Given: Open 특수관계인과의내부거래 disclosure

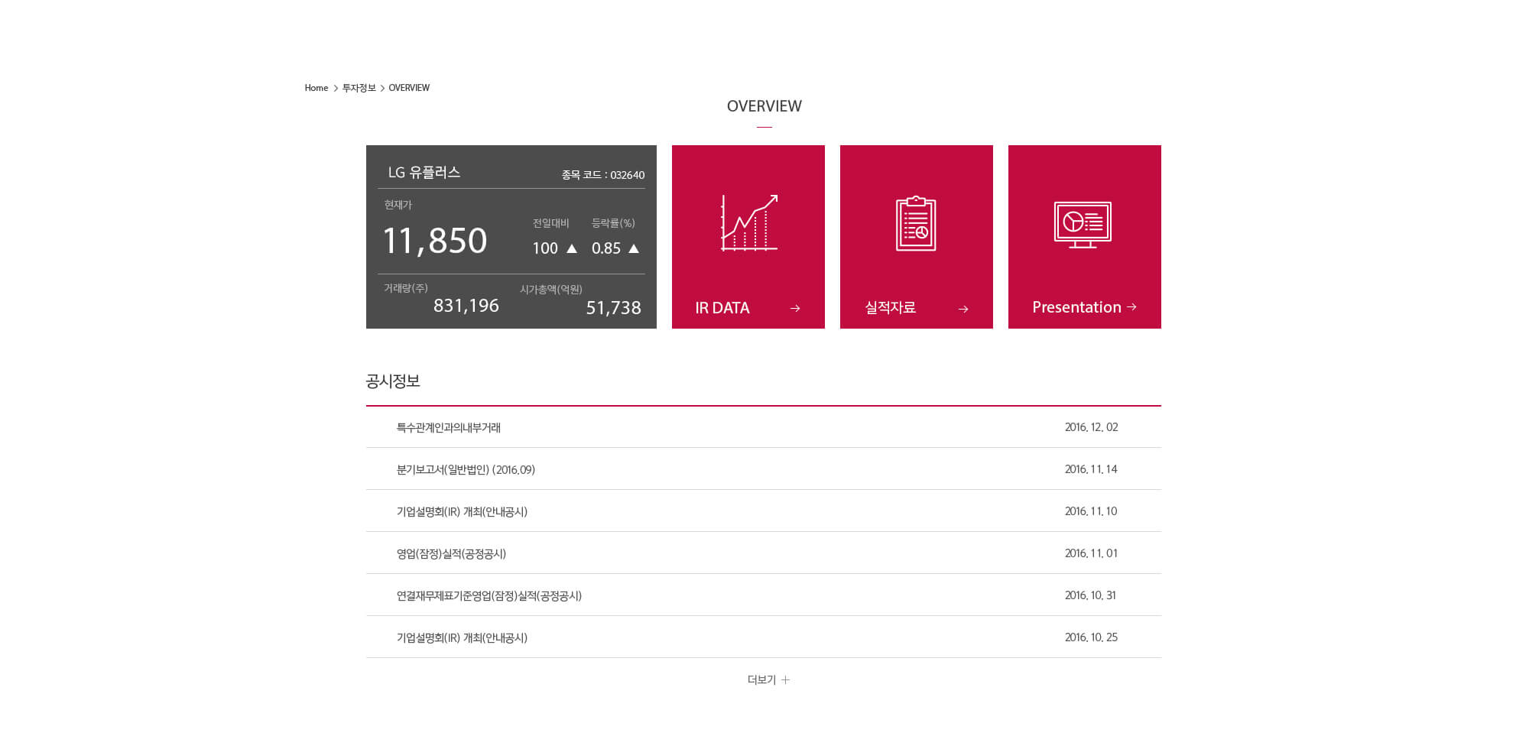Looking at the screenshot, I should (x=448, y=427).
